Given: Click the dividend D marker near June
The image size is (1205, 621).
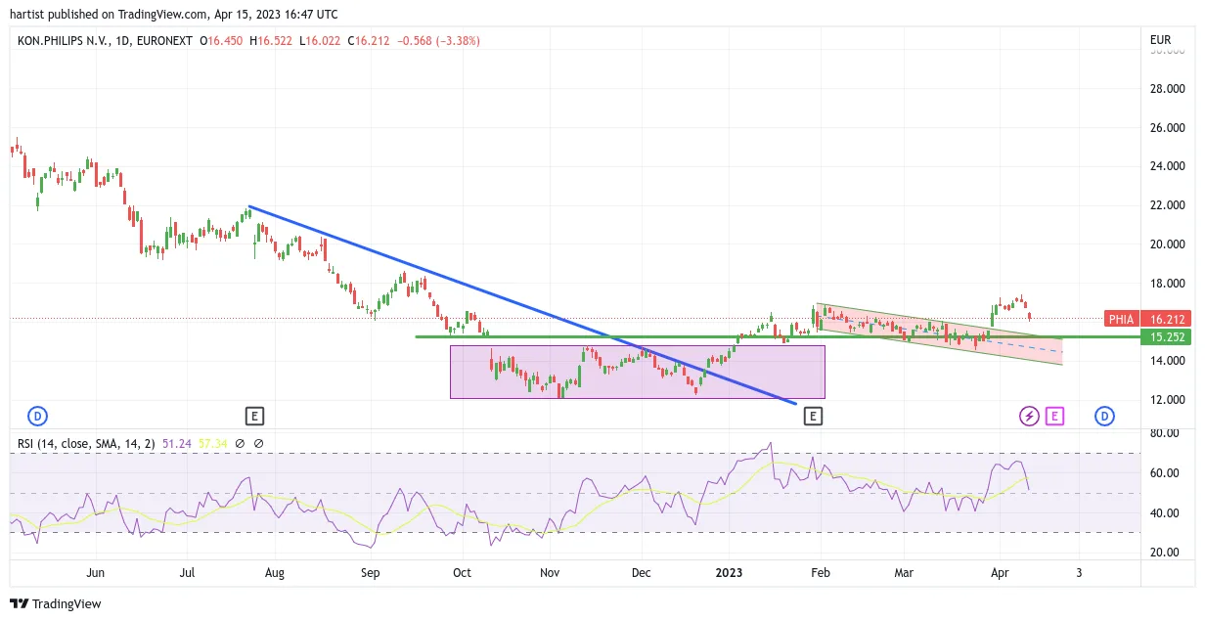Looking at the screenshot, I should click(x=37, y=417).
